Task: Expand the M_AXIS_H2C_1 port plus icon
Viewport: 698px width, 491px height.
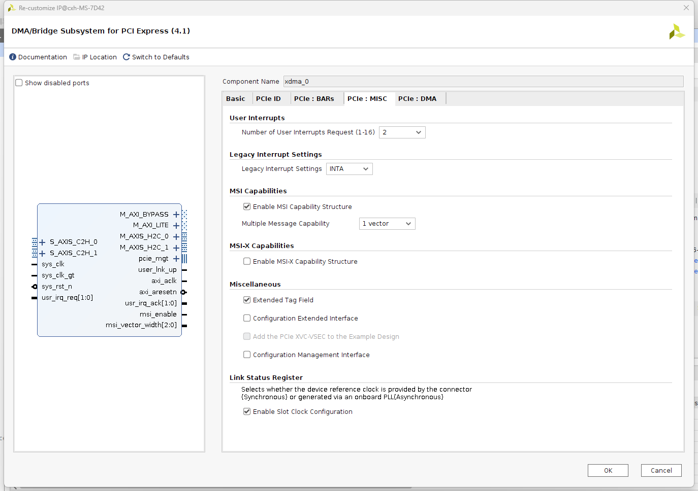Action: click(x=176, y=248)
